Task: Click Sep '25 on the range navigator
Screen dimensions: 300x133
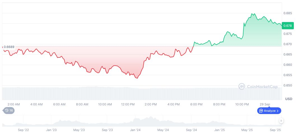Action: 275,130
